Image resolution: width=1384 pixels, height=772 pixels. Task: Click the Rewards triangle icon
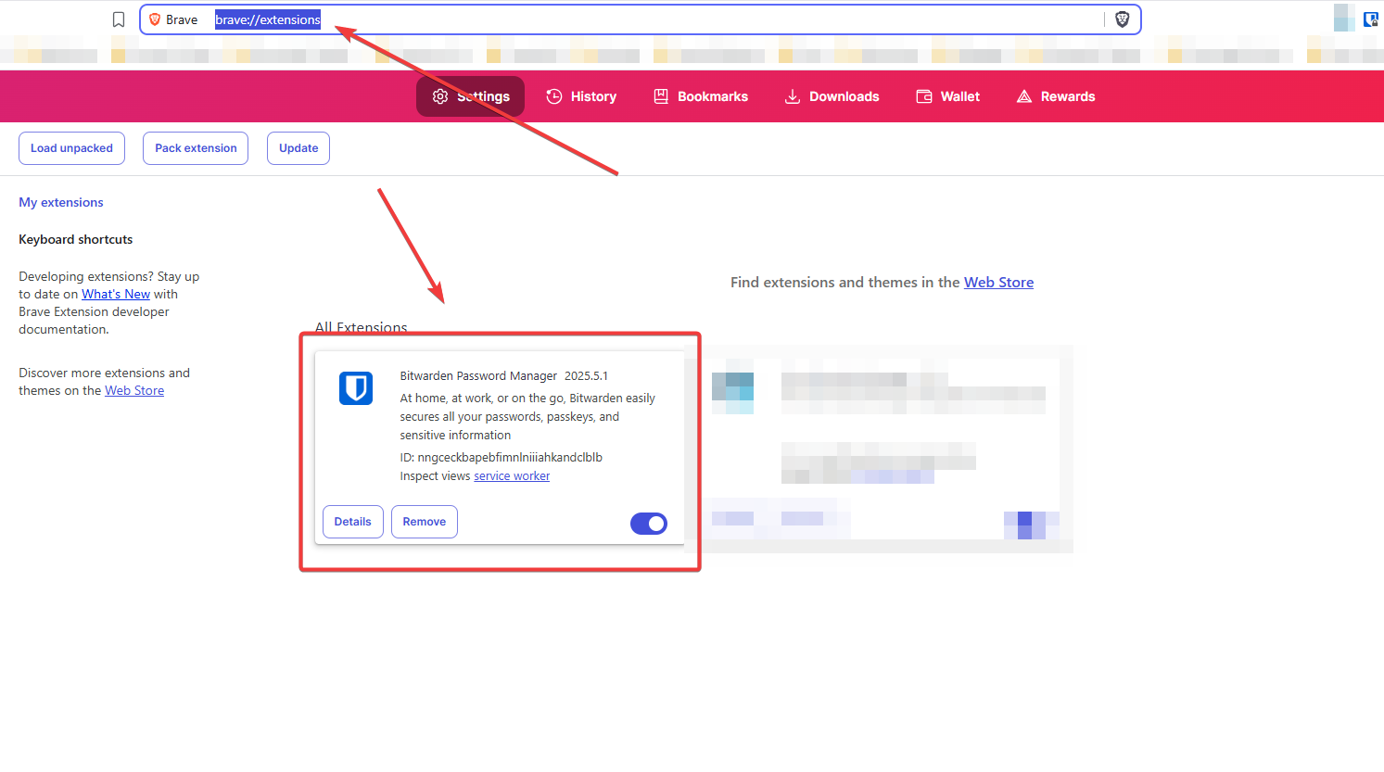click(1024, 96)
